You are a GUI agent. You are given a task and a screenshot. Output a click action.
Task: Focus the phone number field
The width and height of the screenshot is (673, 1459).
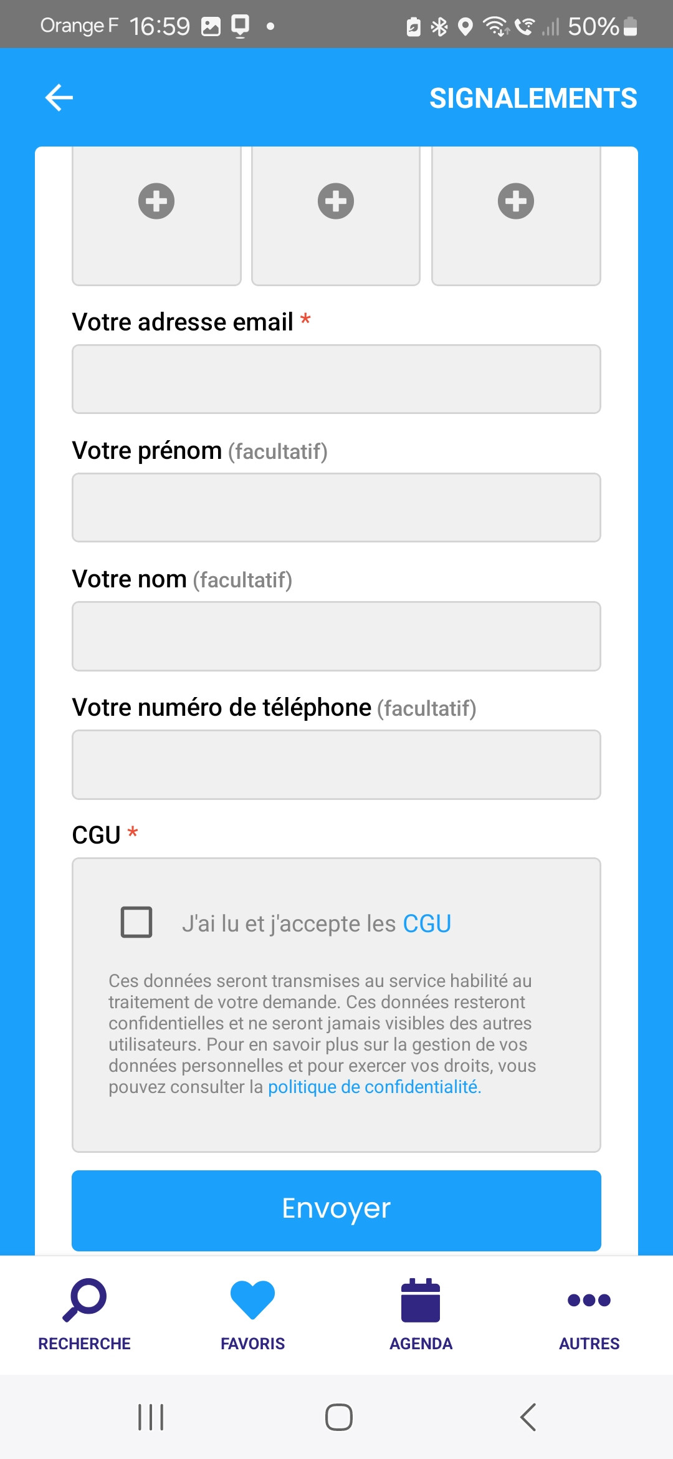click(x=336, y=764)
